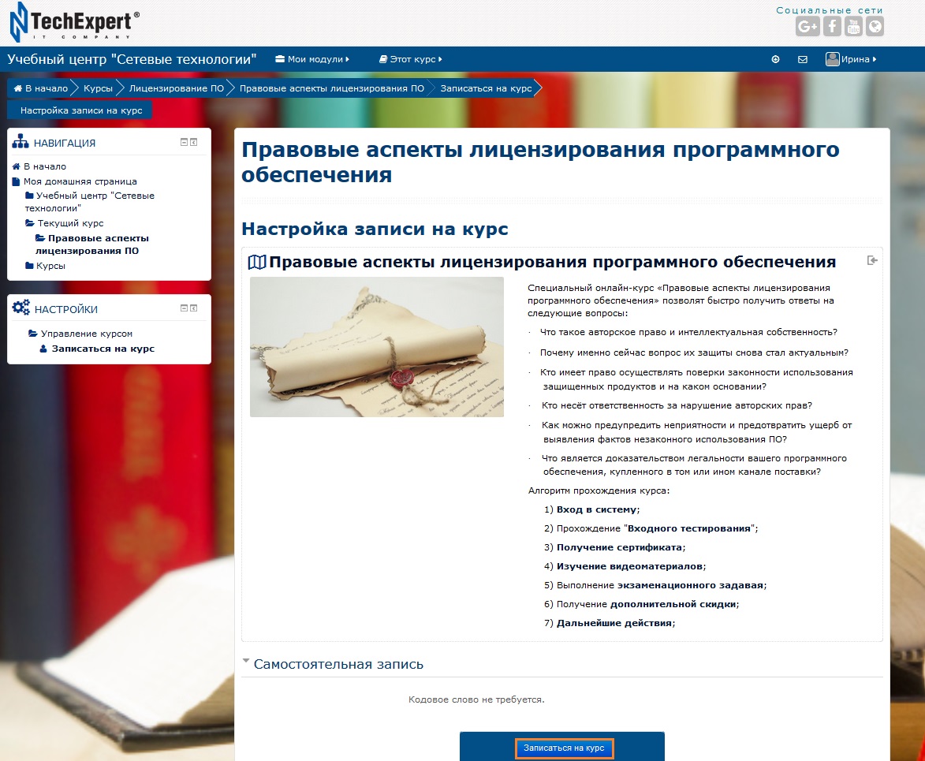The image size is (925, 761).
Task: Collapse the 'Самостоятельная запись' section
Action: [246, 662]
